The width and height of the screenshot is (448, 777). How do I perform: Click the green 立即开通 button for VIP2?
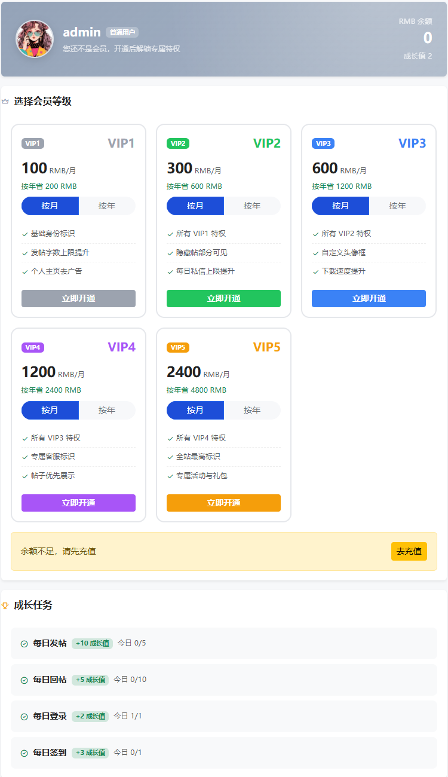tap(223, 298)
